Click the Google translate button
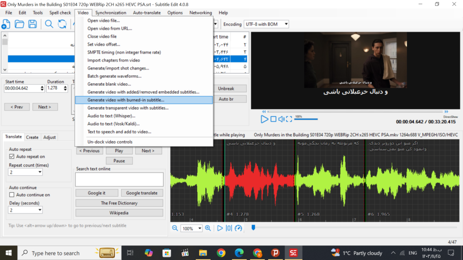 tap(142, 193)
